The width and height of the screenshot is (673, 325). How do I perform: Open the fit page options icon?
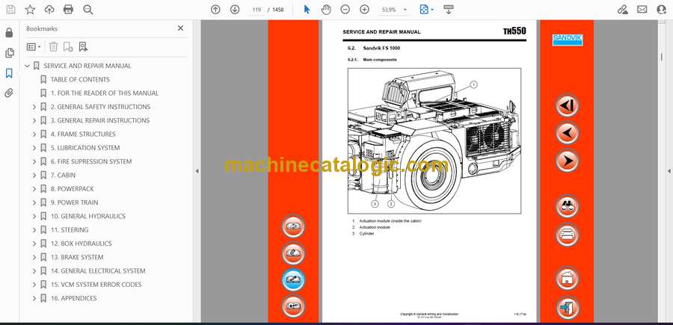pos(426,10)
